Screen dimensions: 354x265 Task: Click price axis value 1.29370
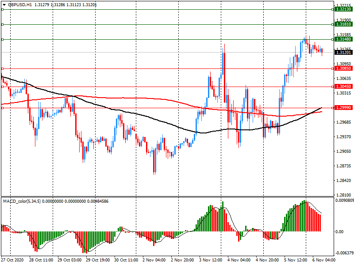[x=344, y=136]
